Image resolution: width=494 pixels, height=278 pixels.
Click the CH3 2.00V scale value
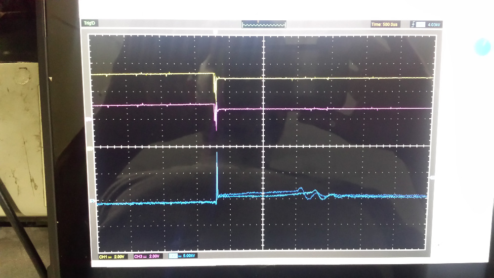[x=153, y=257]
